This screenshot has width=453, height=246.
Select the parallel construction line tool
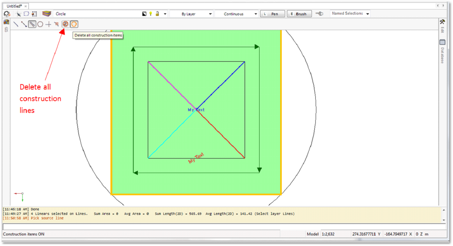click(x=32, y=24)
